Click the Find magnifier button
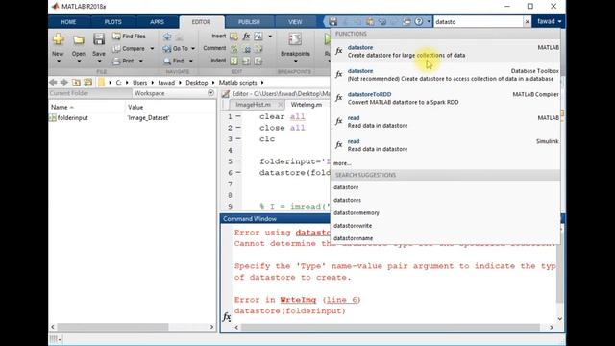615x346 pixels. tap(174, 61)
